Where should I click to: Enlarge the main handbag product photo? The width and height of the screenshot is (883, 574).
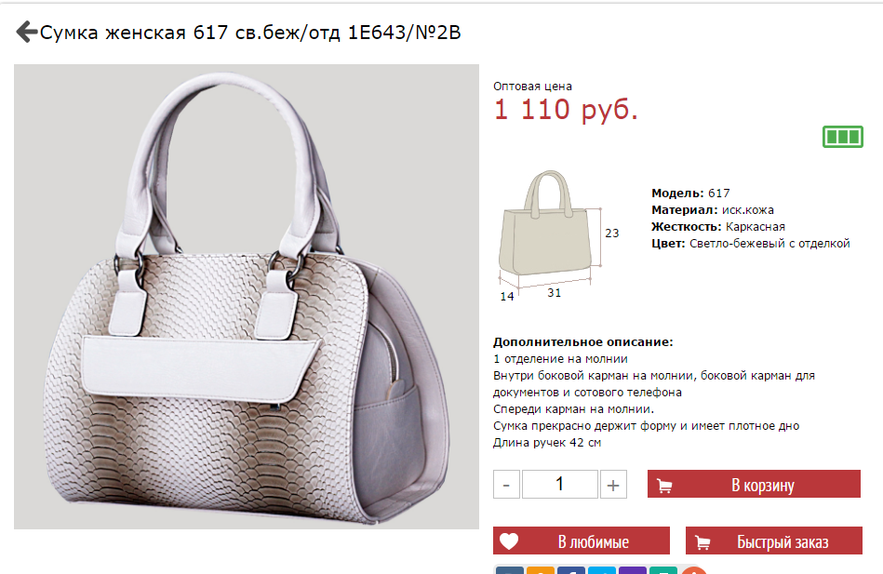(x=247, y=296)
